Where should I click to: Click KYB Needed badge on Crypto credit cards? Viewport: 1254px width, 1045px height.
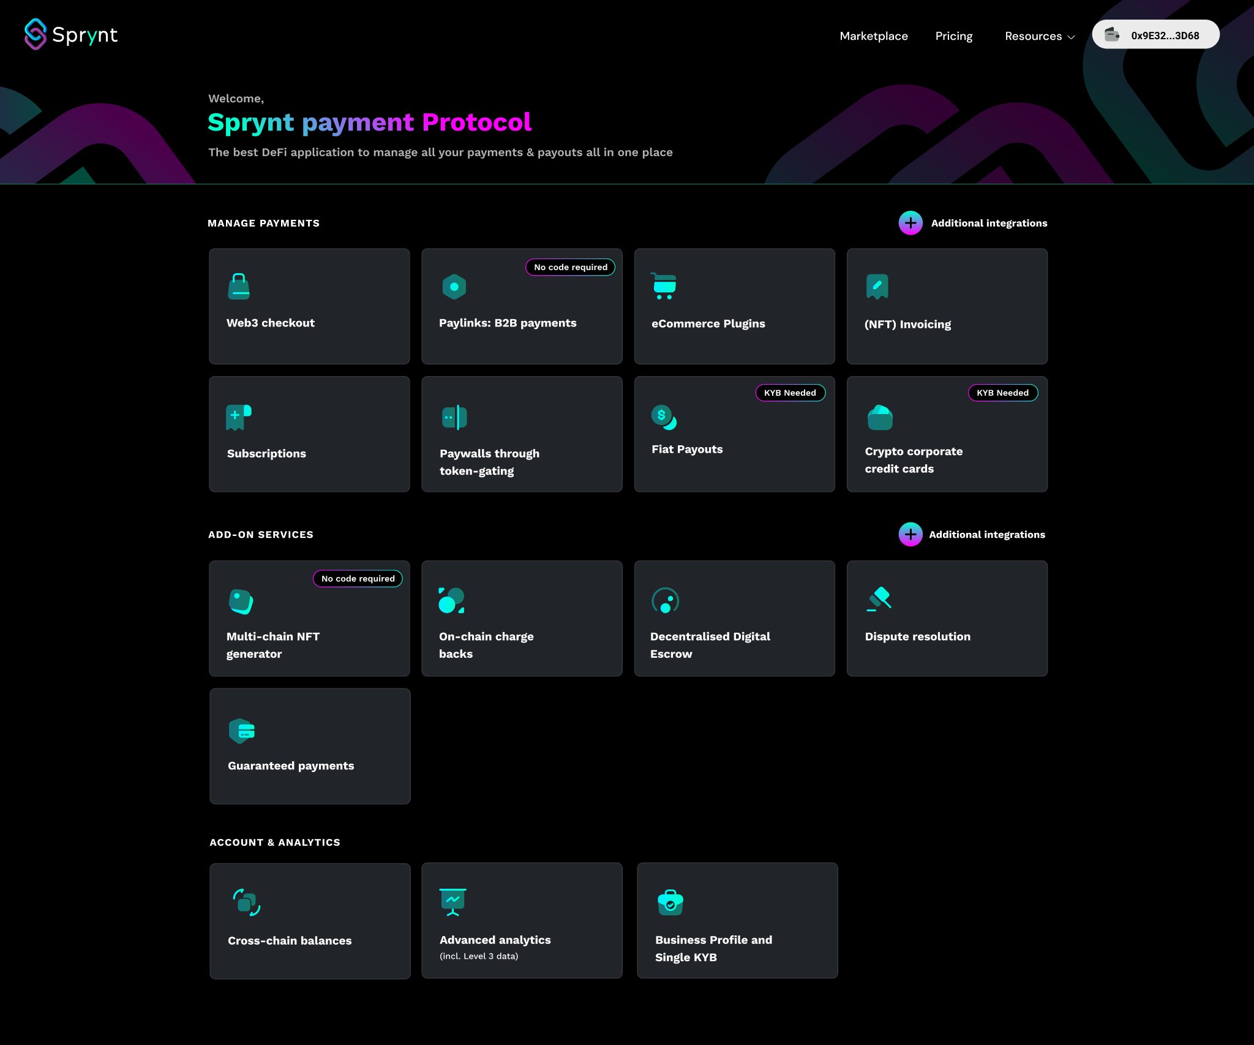click(x=1003, y=393)
